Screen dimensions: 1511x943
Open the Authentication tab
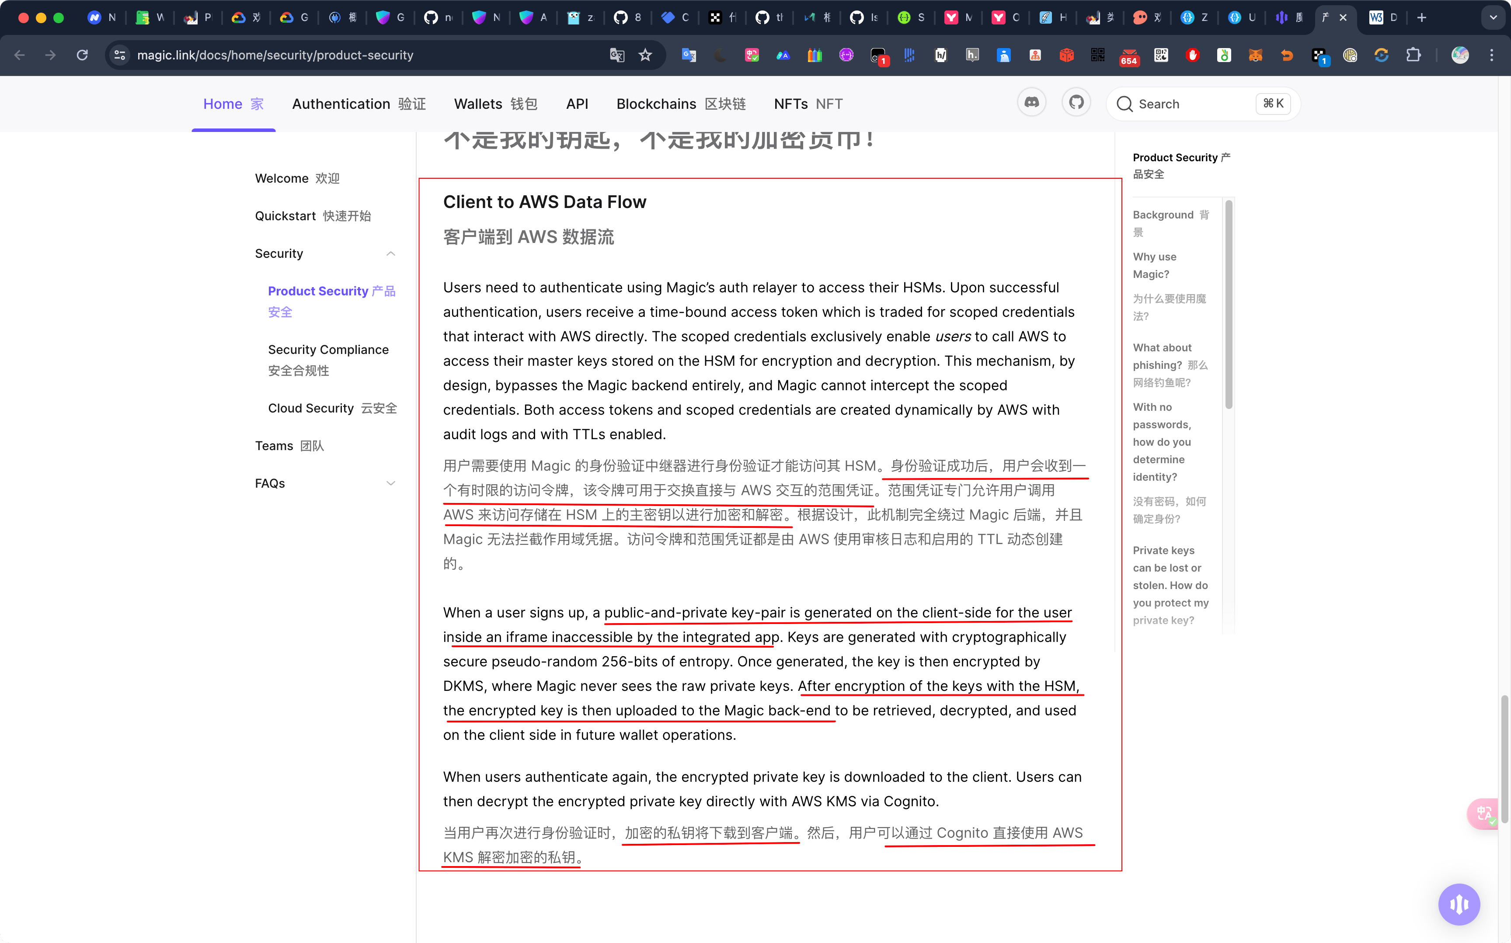coord(359,104)
